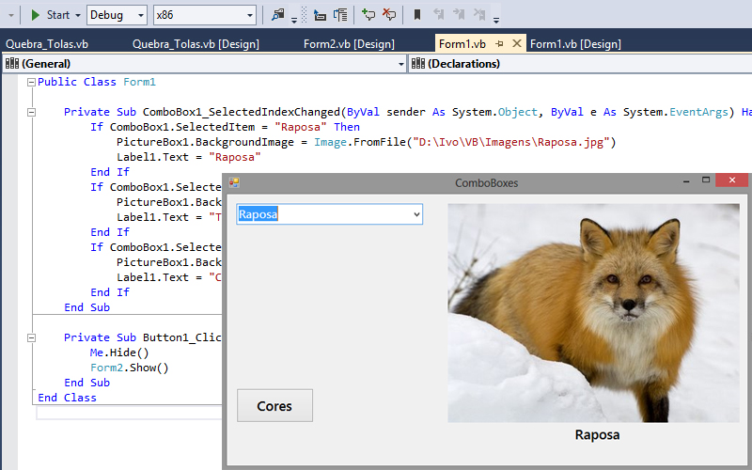
Task: Click the Image.FromFile Raposa.jpg code line
Action: [366, 143]
